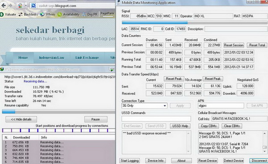Click the USSD Help button

point(180,126)
